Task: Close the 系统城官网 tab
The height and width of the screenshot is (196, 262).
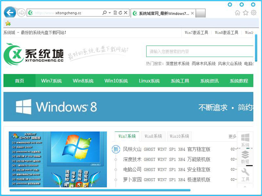Action: 192,13
